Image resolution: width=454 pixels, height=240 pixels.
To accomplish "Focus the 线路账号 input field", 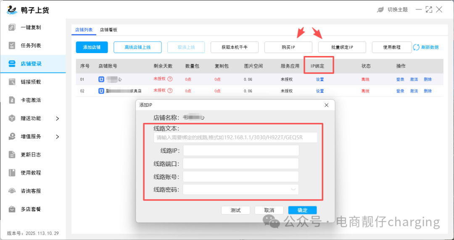I will coord(241,176).
